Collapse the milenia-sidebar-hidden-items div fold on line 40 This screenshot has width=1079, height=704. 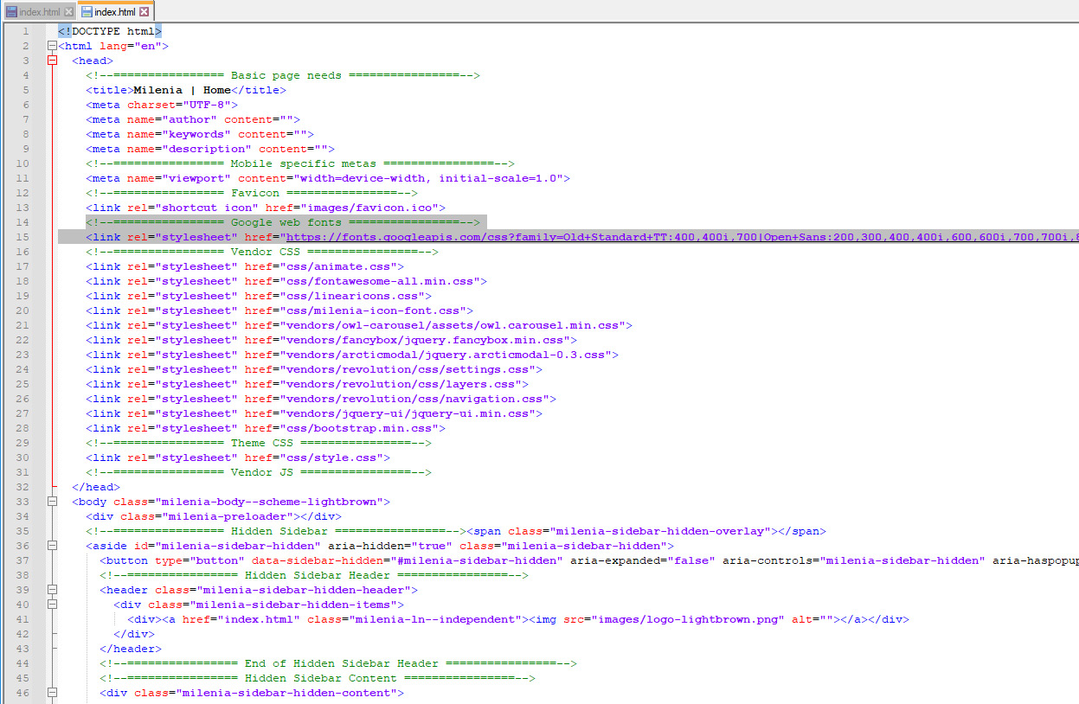point(53,605)
